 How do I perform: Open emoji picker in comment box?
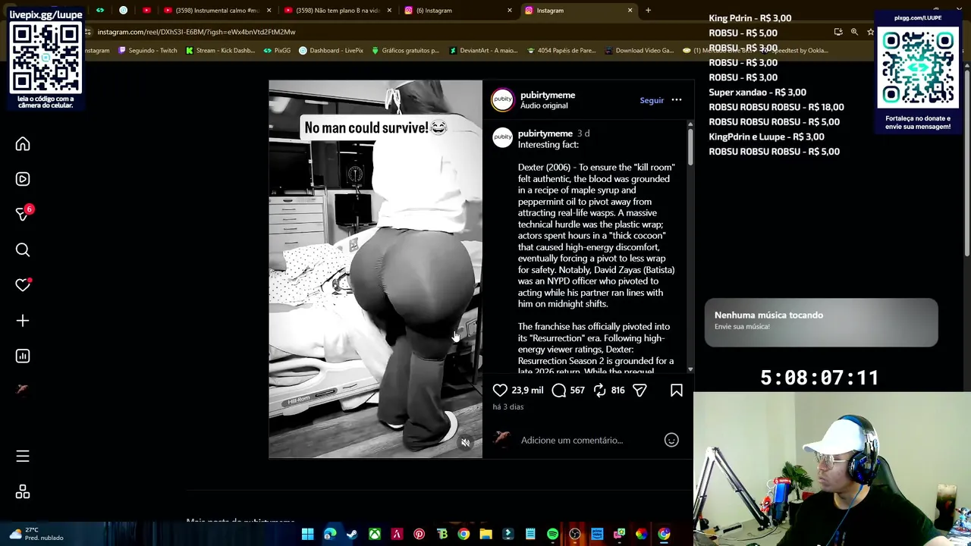(x=671, y=440)
